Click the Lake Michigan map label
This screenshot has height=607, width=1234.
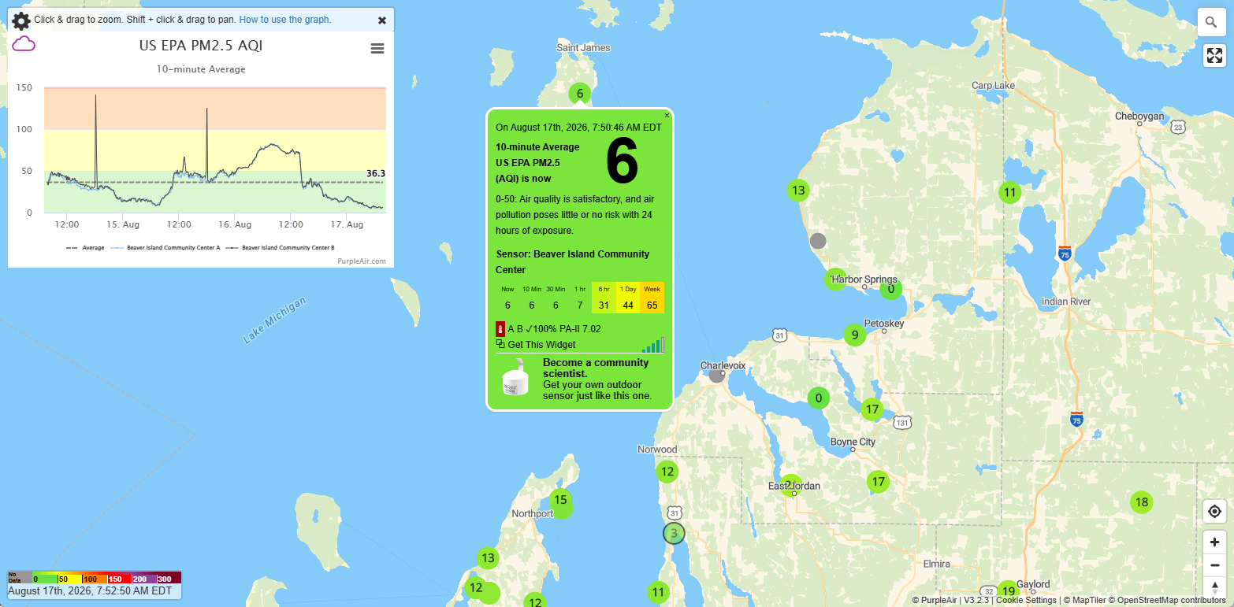pyautogui.click(x=274, y=320)
